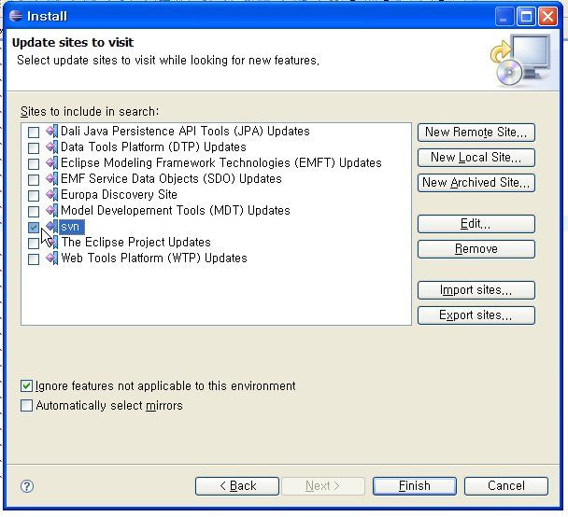Click the EMF SDO Updates site icon
This screenshot has width=568, height=517.
pyautogui.click(x=51, y=179)
